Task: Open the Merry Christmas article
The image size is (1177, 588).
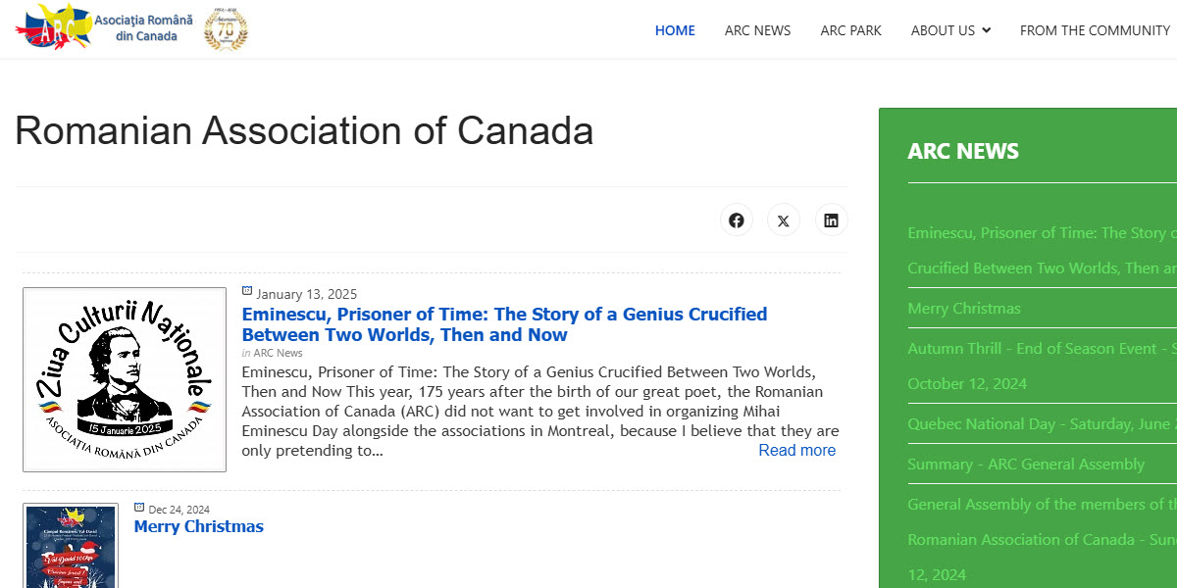Action: click(x=198, y=526)
